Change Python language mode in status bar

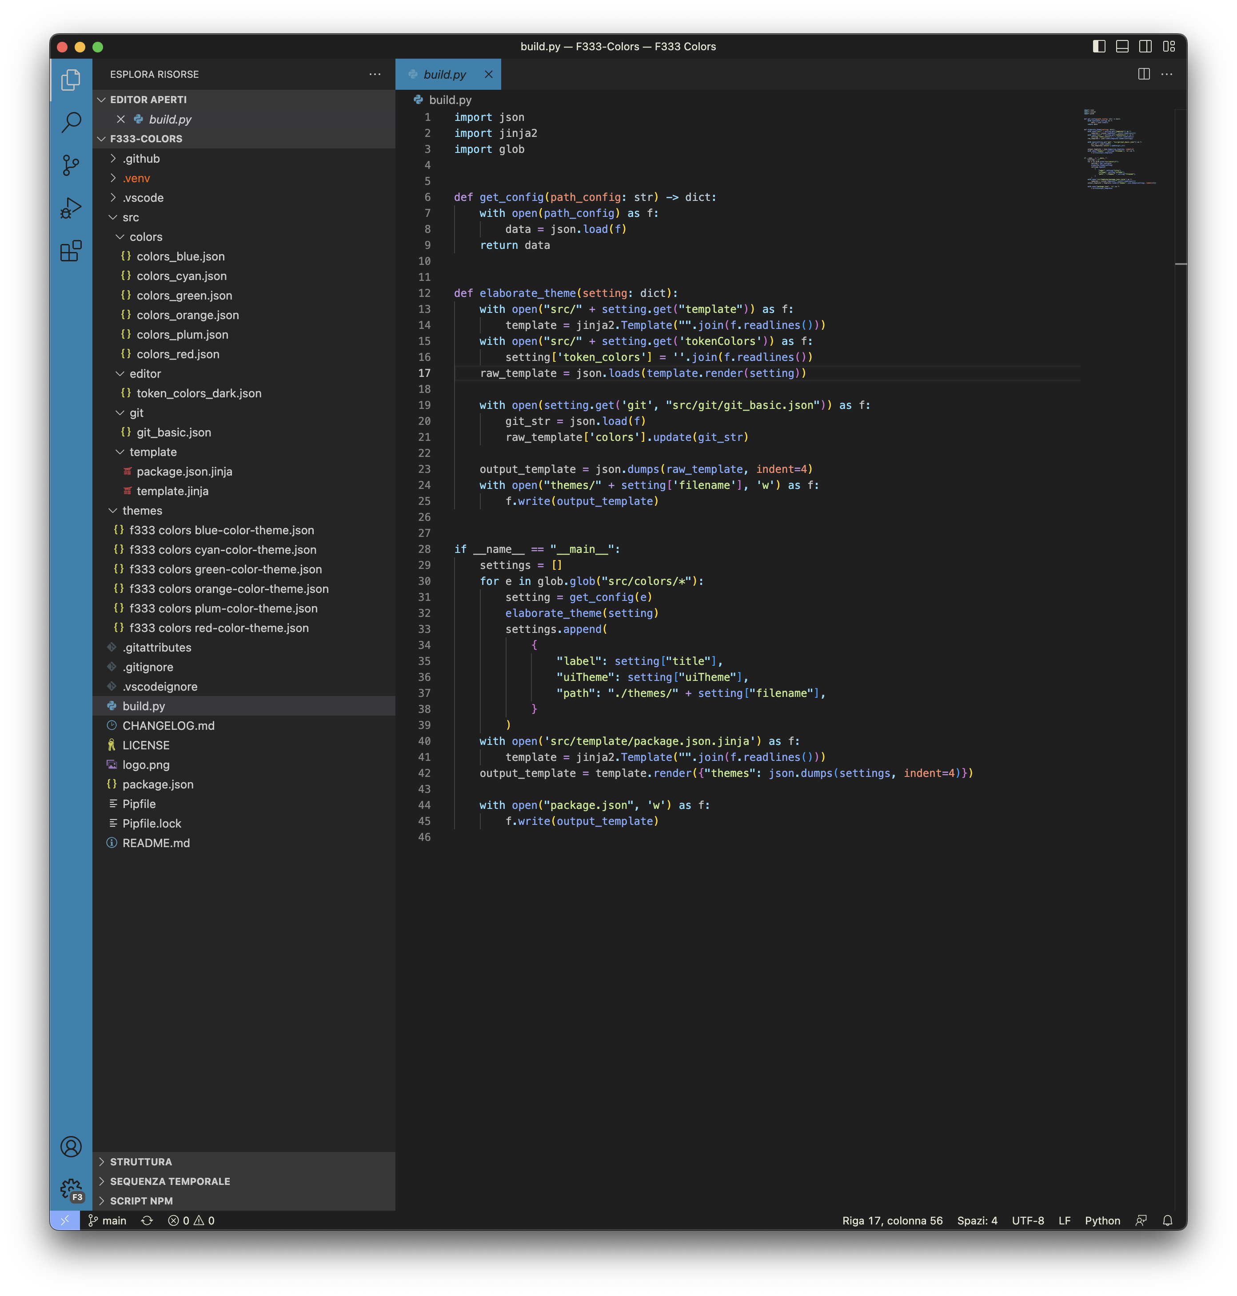pos(1102,1221)
